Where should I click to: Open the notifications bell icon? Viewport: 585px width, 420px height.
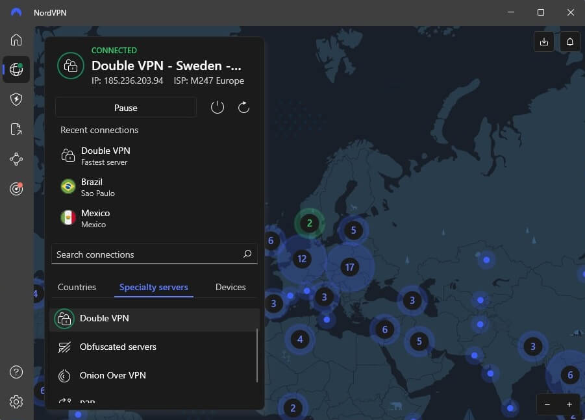coord(569,42)
